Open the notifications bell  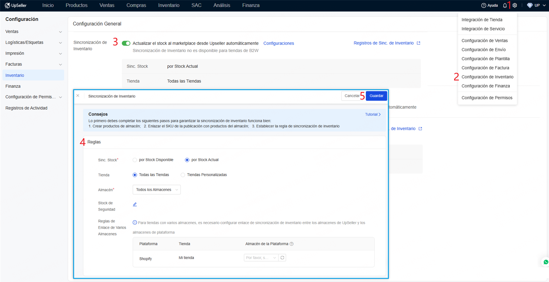tap(505, 5)
